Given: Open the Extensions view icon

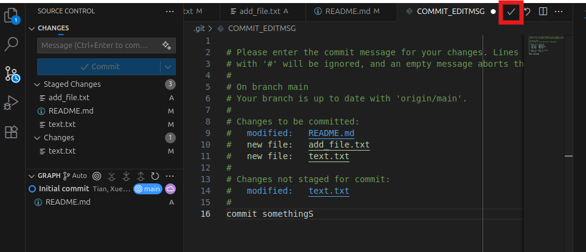Looking at the screenshot, I should tap(11, 132).
